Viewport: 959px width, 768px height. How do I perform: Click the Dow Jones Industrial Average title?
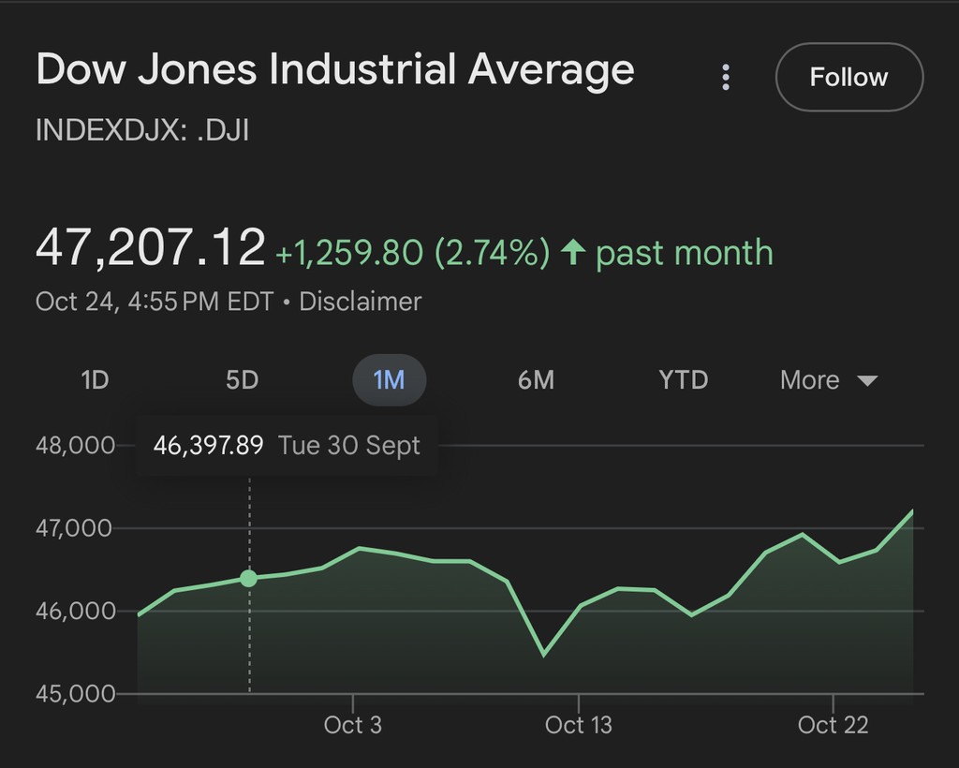[x=334, y=70]
